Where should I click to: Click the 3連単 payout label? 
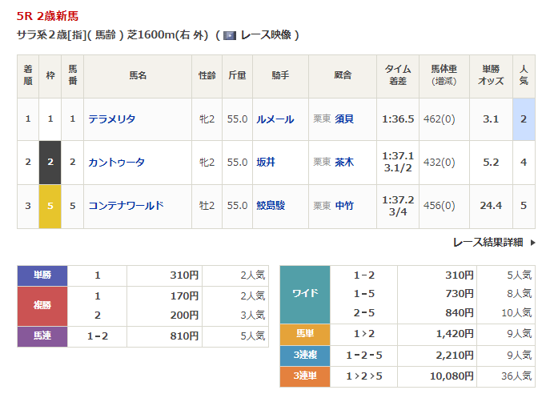point(304,376)
